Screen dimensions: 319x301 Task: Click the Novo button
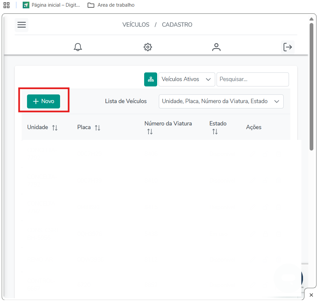(x=43, y=101)
